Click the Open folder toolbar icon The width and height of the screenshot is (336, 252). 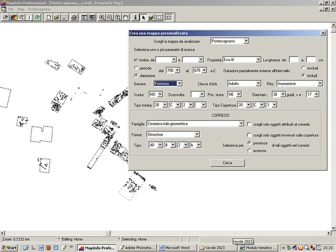[57, 17]
